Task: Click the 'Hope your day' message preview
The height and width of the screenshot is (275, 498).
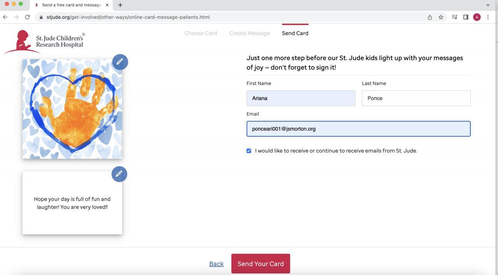Action: tap(72, 203)
